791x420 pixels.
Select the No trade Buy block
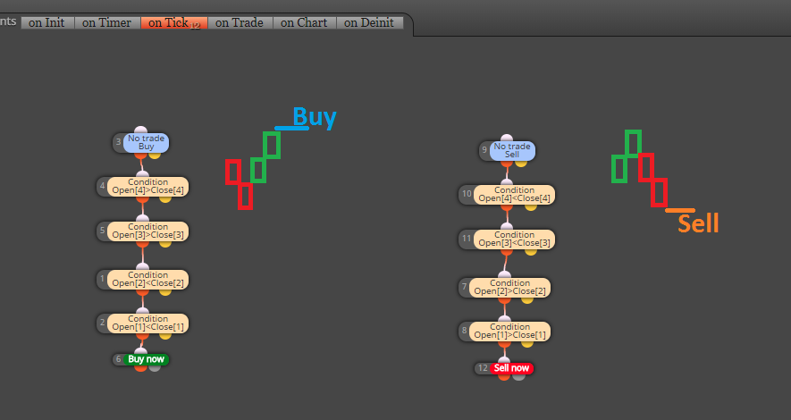pos(146,142)
